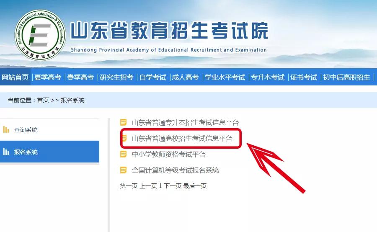Click the Shandong Education Examinations circular logo
This screenshot has width=377, height=232.
click(x=40, y=35)
